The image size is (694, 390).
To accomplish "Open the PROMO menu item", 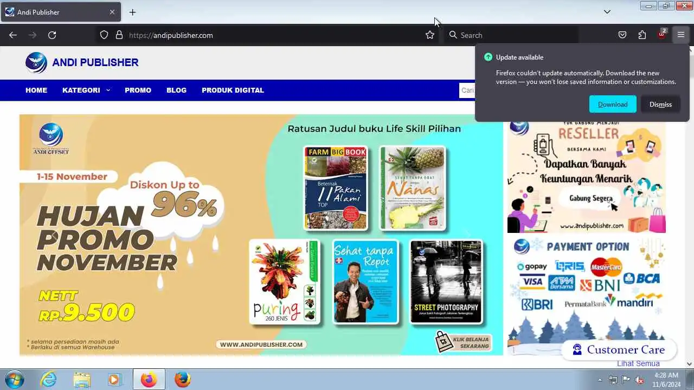I will coord(138,90).
